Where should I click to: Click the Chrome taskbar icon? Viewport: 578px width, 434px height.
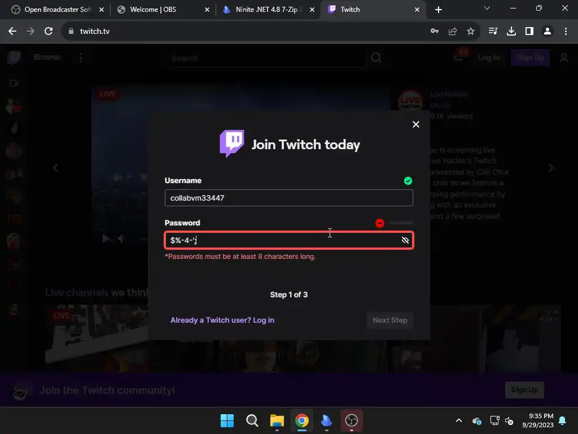coord(302,420)
